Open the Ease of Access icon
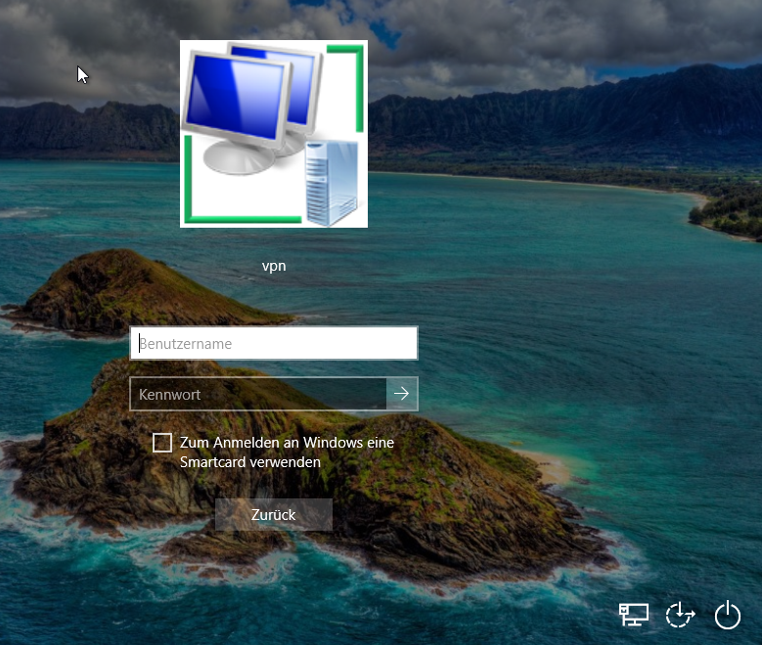The width and height of the screenshot is (762, 645). (680, 615)
